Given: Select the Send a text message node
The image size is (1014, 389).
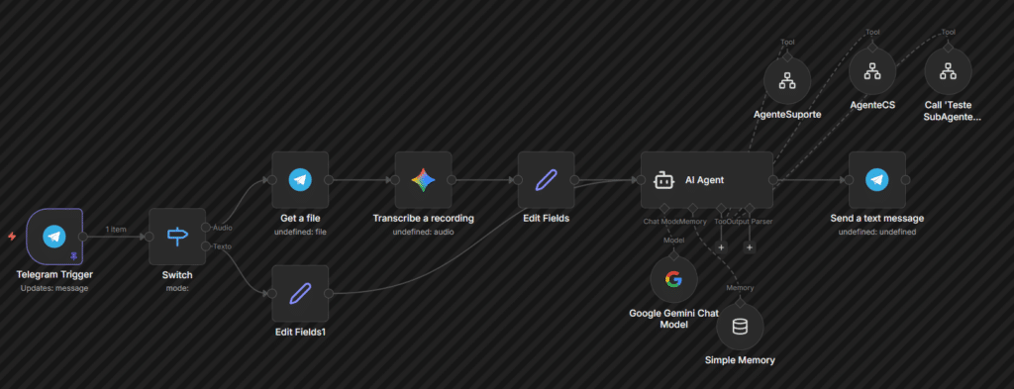Looking at the screenshot, I should [877, 180].
